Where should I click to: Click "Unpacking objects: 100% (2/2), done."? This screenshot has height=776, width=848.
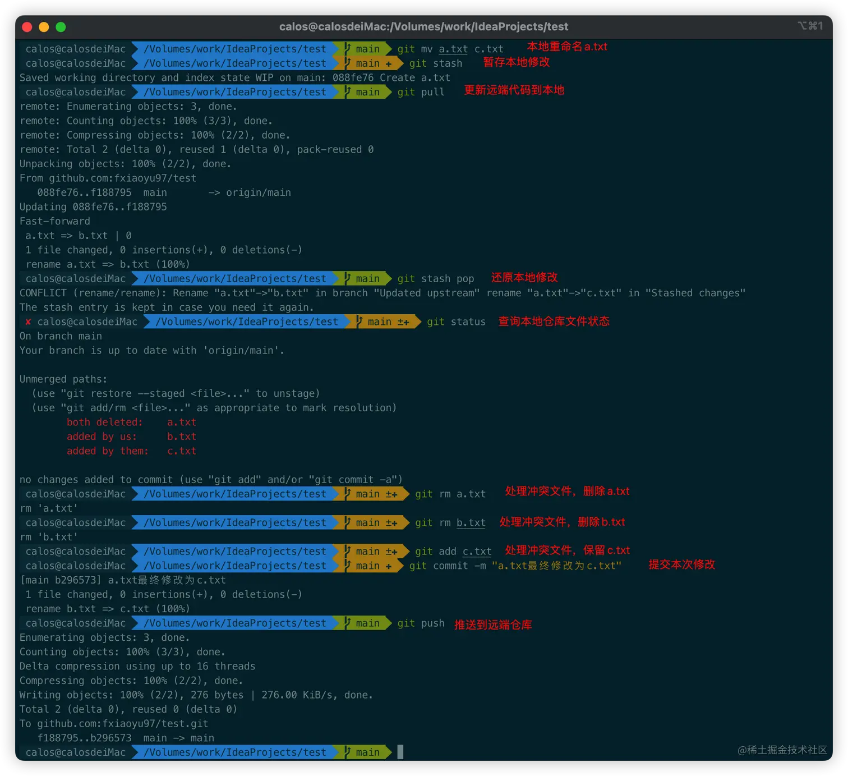pyautogui.click(x=125, y=164)
